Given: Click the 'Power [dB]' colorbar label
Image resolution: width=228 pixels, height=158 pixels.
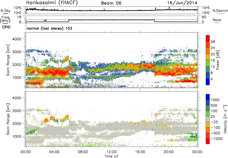Looking at the screenshot, I should tap(217, 60).
